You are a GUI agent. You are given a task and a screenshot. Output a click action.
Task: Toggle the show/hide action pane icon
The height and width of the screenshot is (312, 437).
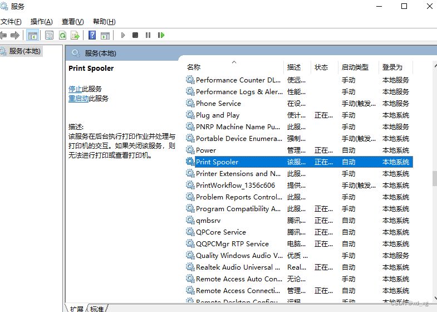[105, 36]
